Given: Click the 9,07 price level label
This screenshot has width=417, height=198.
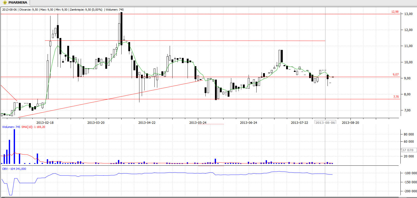Looking at the screenshot, I should point(396,75).
